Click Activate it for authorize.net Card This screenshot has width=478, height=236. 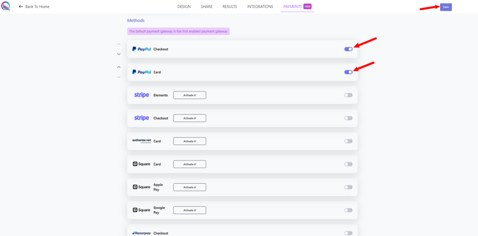190,141
